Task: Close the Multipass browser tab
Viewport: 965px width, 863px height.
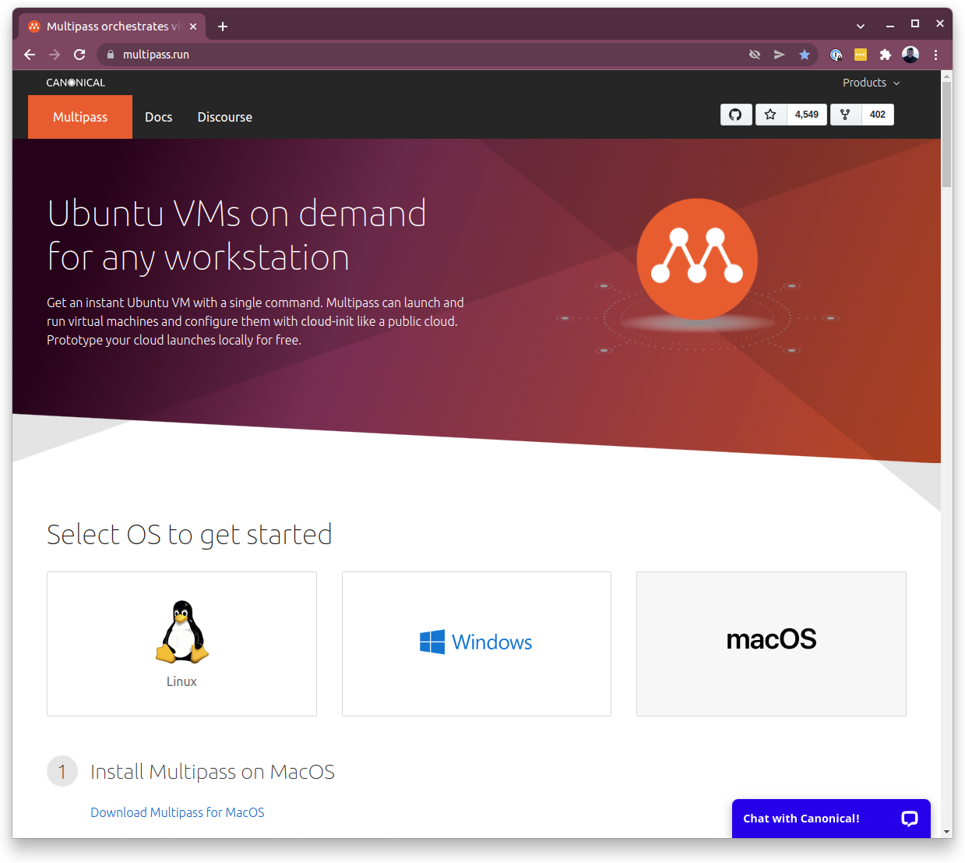Action: point(193,27)
